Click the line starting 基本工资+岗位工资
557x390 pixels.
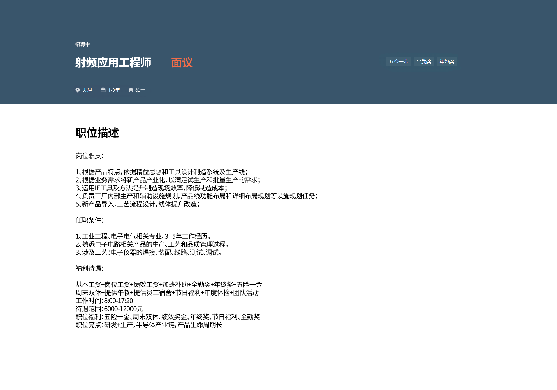(169, 285)
